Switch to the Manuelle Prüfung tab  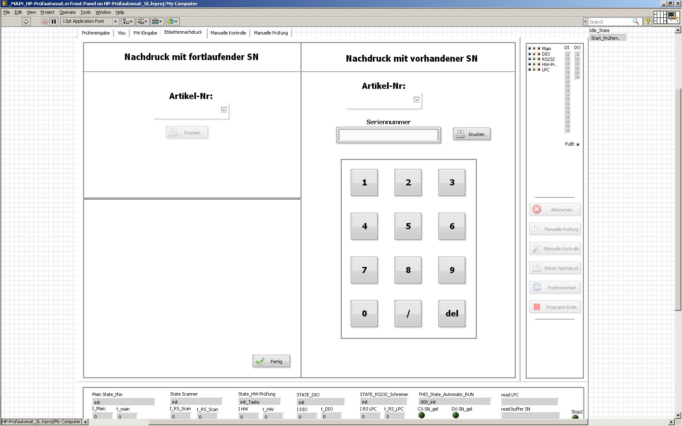pyautogui.click(x=271, y=33)
